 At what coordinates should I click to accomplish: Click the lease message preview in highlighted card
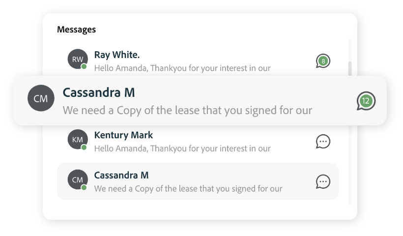click(187, 110)
